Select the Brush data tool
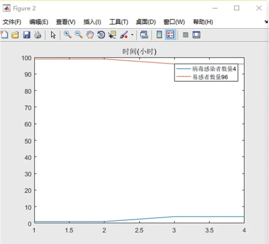 click(x=124, y=35)
